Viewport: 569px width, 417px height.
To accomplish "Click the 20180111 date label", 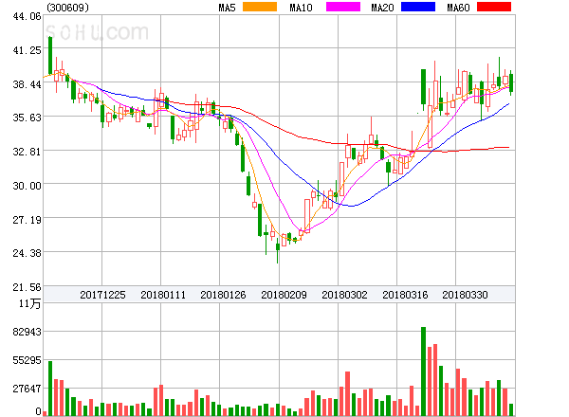I will coord(163,295).
